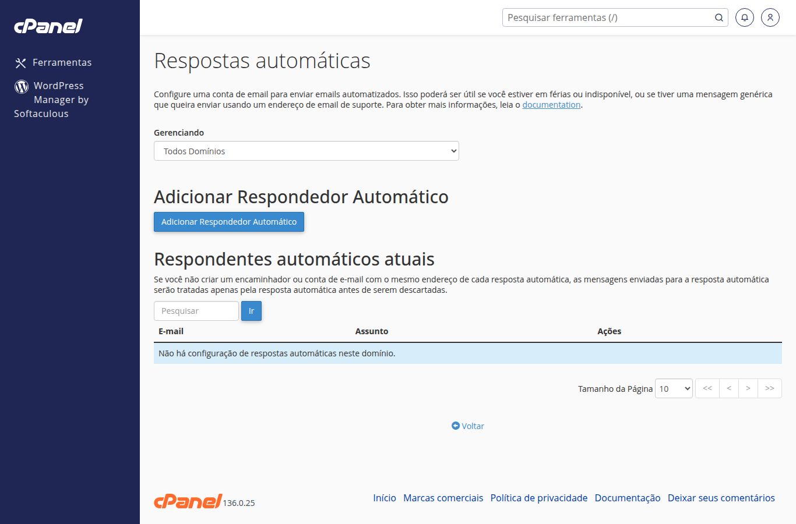Open user account icon
This screenshot has height=524, width=796.
pos(770,17)
